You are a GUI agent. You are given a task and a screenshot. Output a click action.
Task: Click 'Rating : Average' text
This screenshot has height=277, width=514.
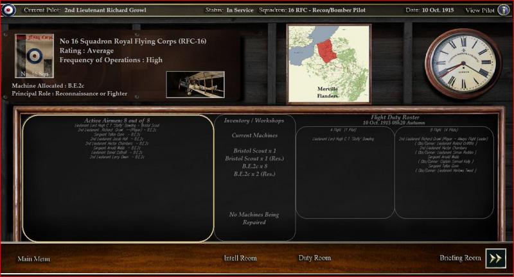(87, 51)
